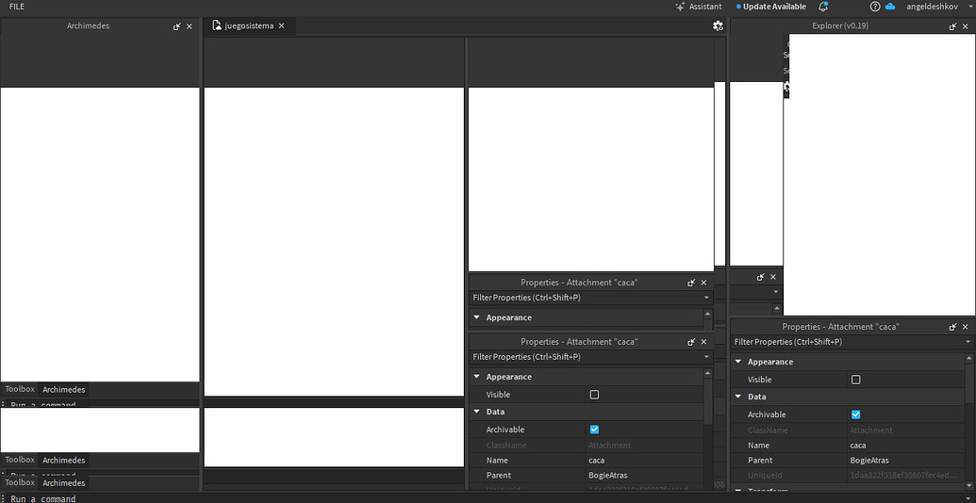Close the truncated Properties panel showing only Appearance
This screenshot has height=503, width=976.
704,283
